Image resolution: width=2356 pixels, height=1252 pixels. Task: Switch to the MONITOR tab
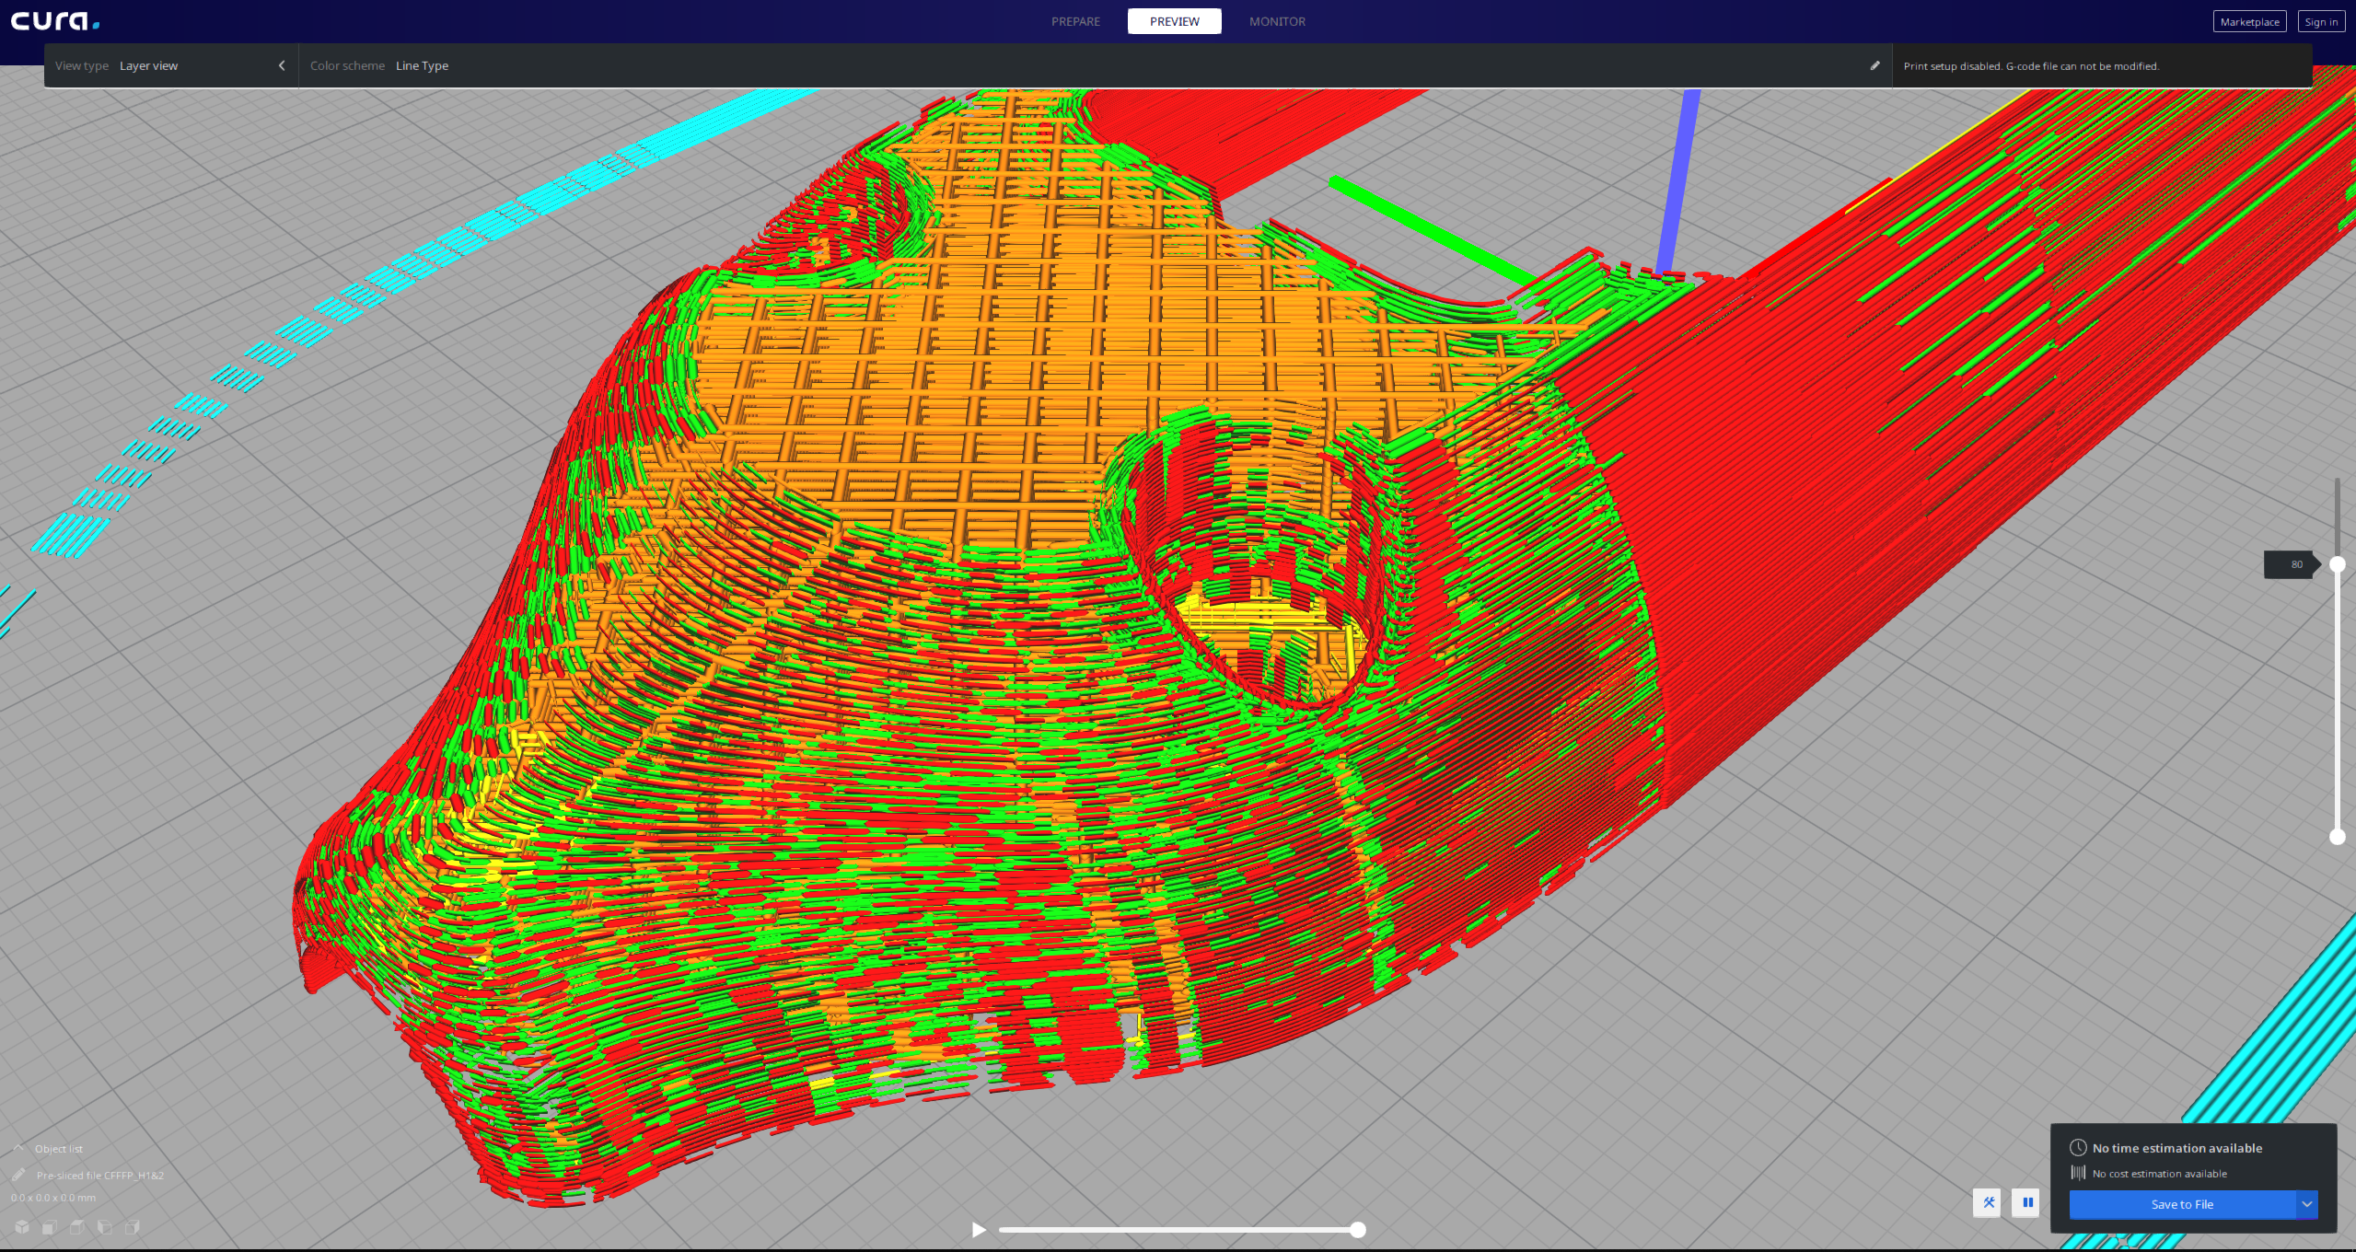click(1277, 21)
